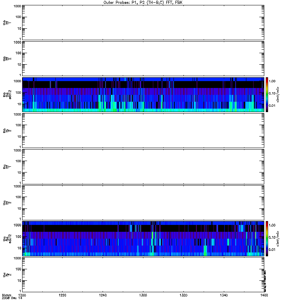This screenshot has height=306, width=286.
Task: Click the "1320" time axis label
Action: pos(183,295)
